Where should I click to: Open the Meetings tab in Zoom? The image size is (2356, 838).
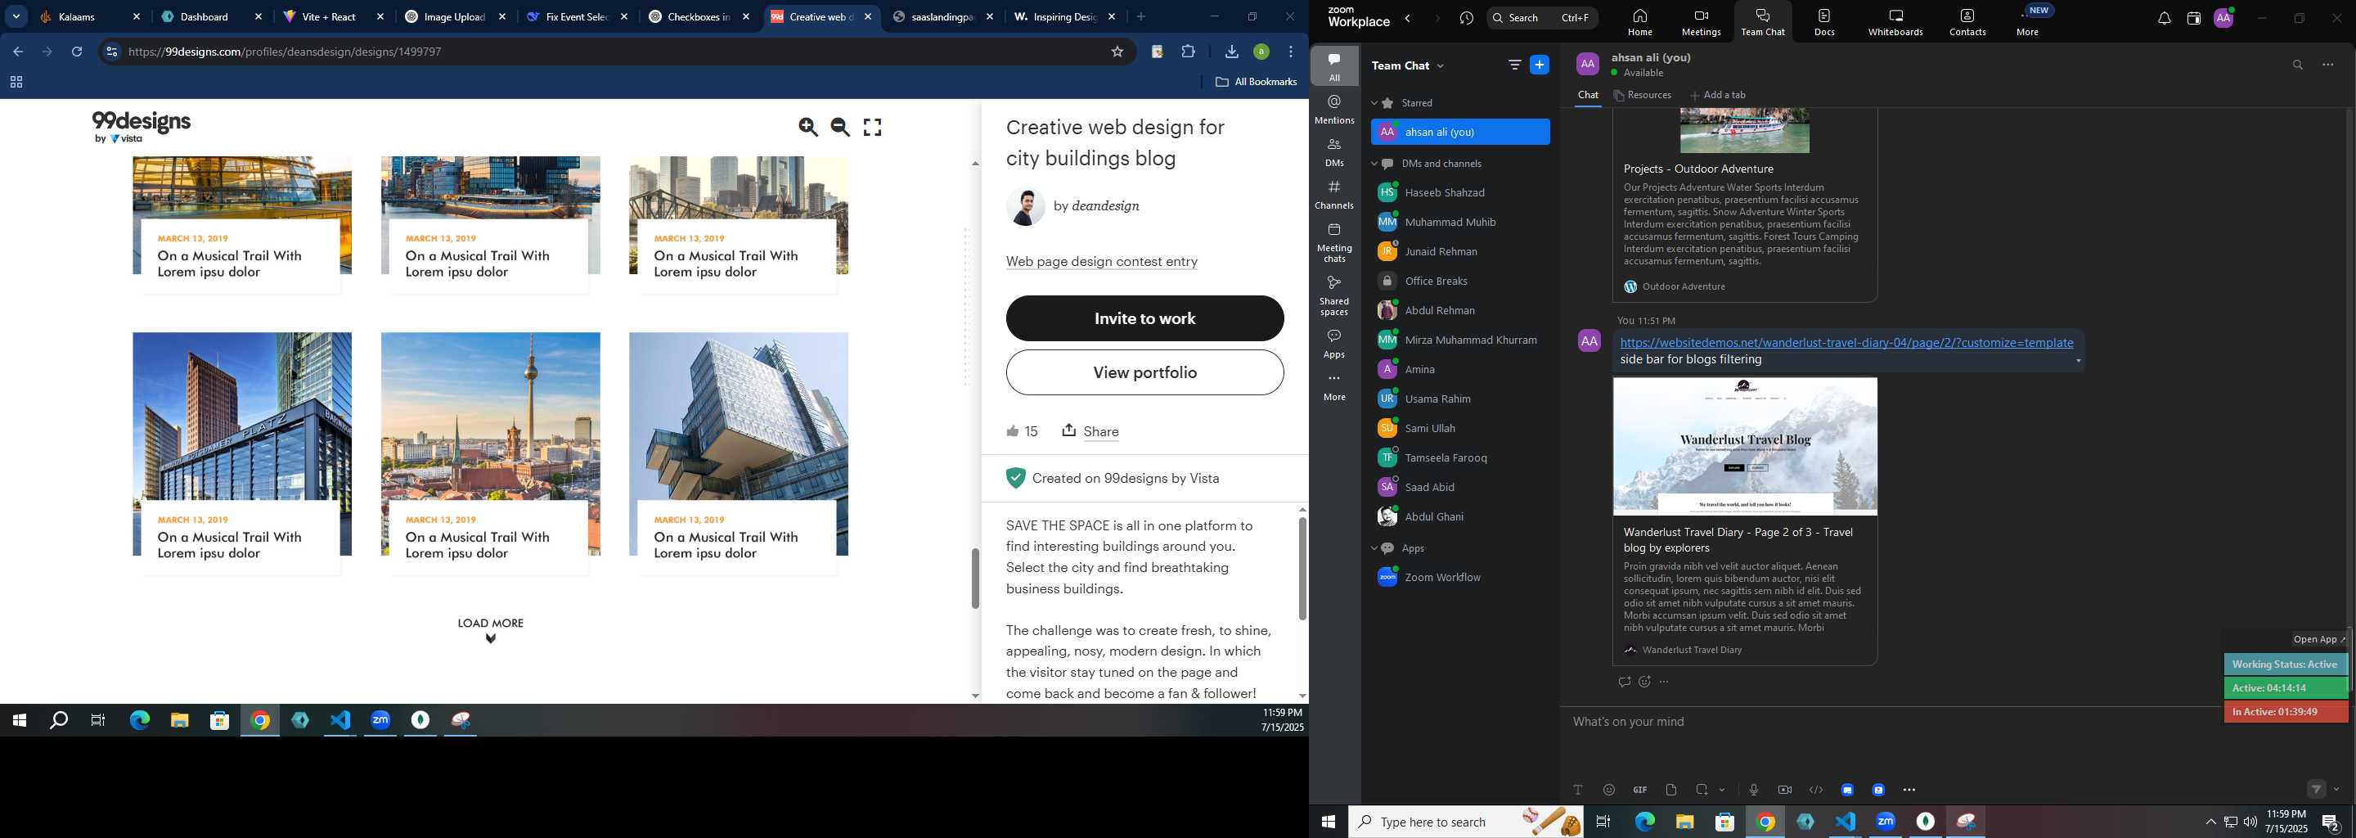point(1702,22)
